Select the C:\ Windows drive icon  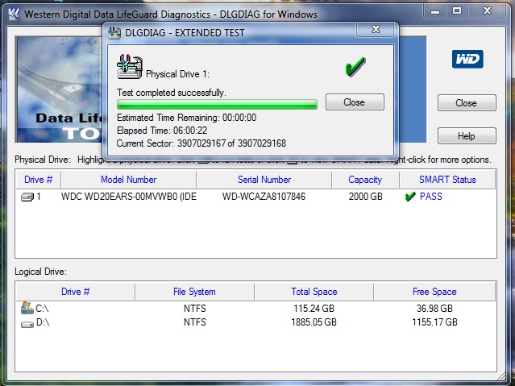click(x=27, y=308)
